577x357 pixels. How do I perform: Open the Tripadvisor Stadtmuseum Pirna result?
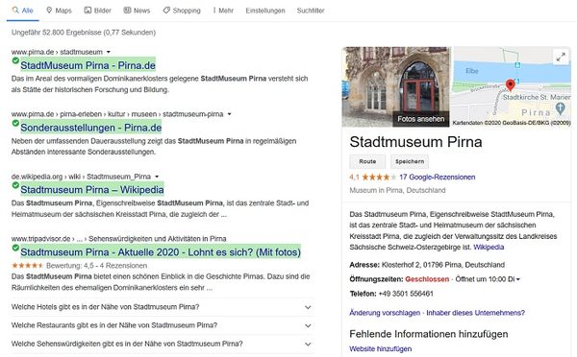(161, 252)
